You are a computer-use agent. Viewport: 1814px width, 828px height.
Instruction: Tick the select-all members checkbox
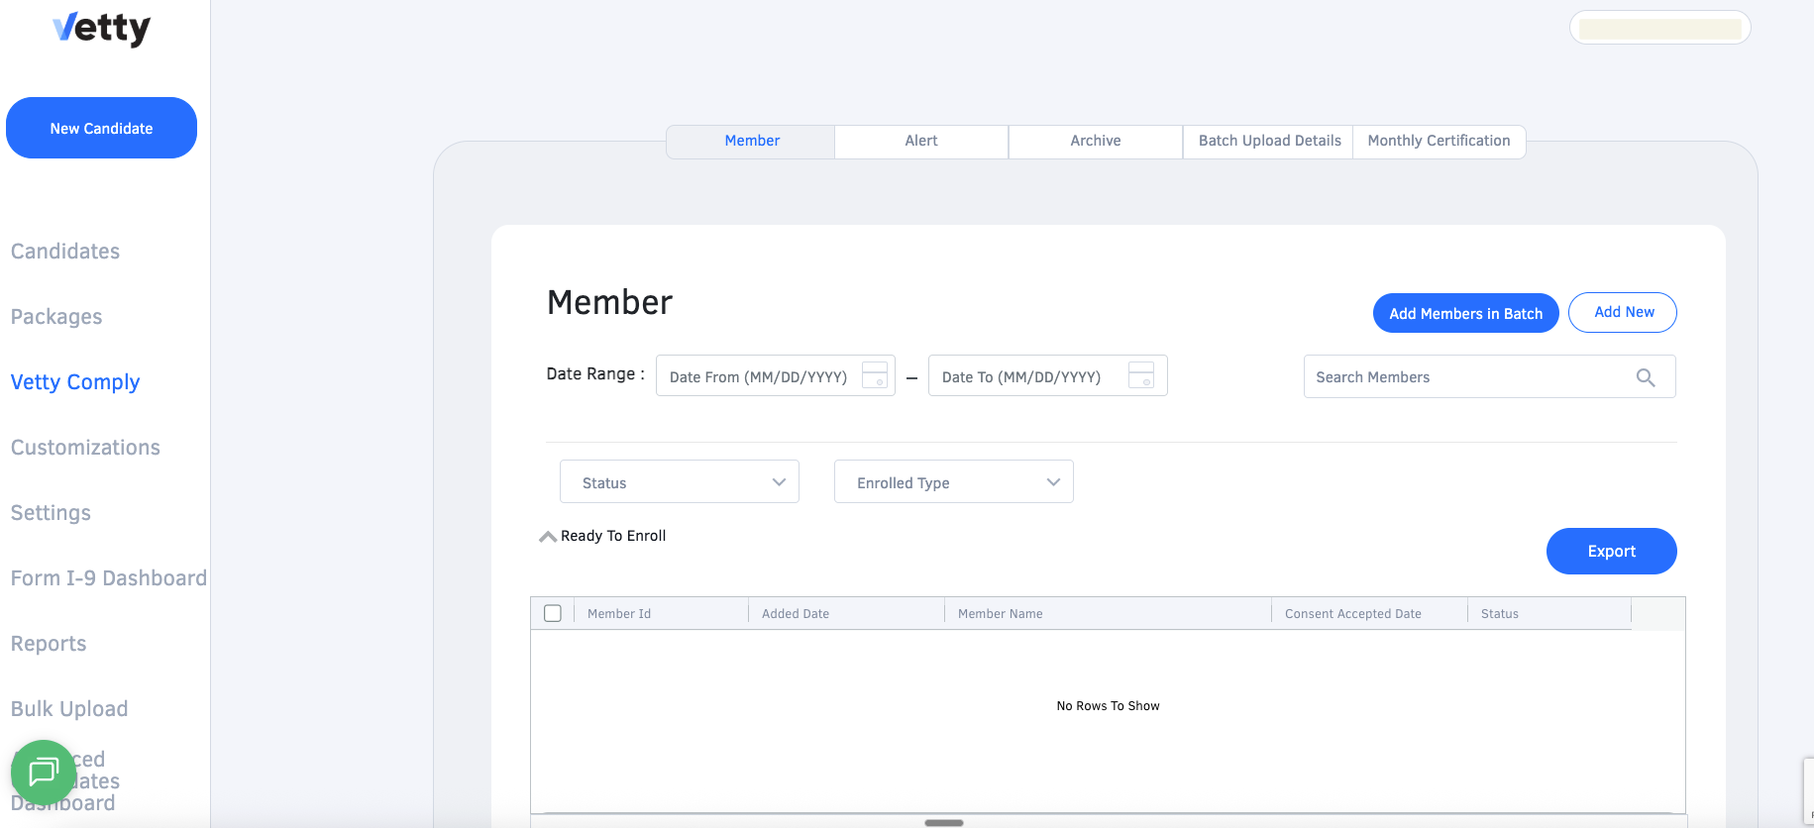(x=553, y=613)
